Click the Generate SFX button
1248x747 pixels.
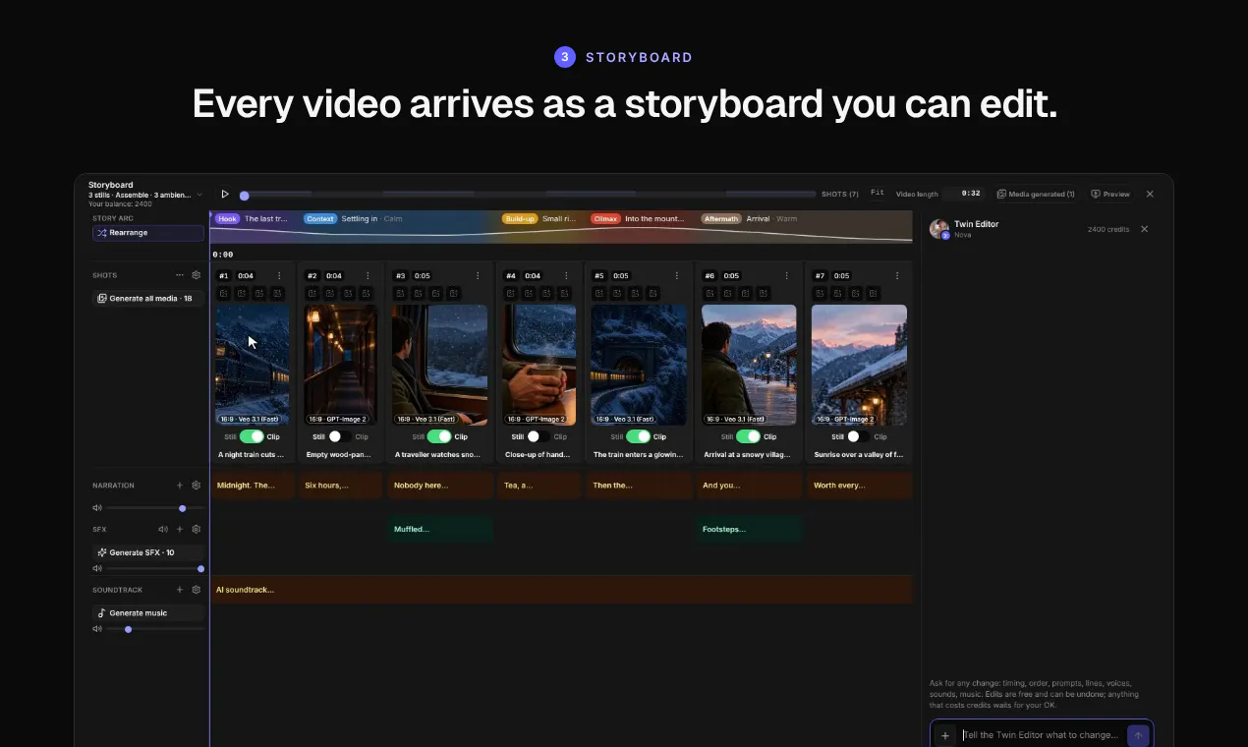pos(148,552)
